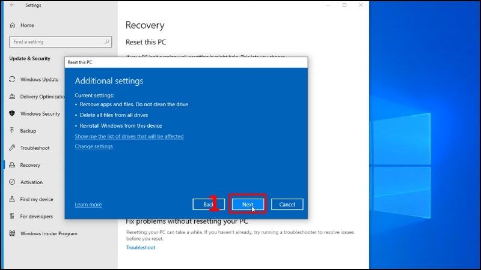Close the Settings window
Screen dimensions: 481x270
coord(361,5)
